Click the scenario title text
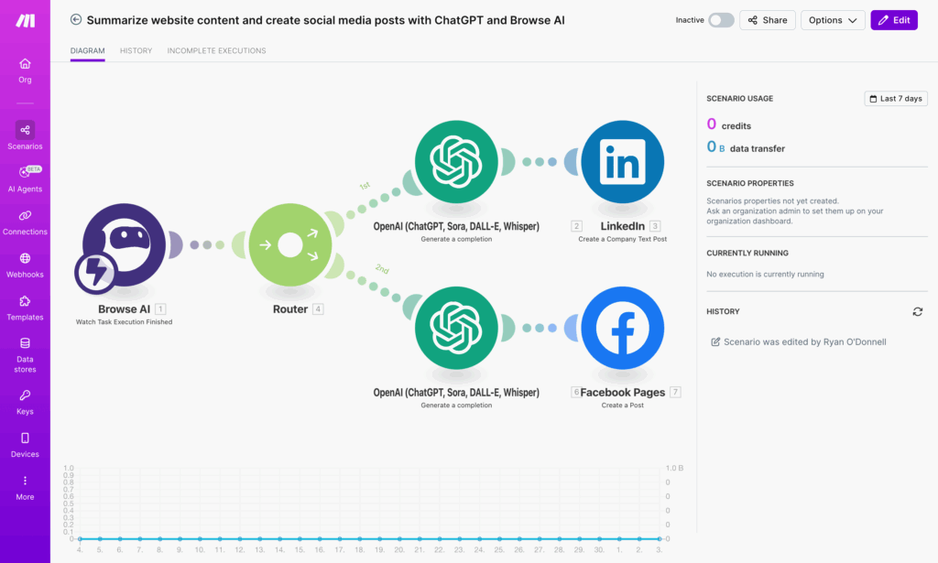The image size is (938, 563). [x=325, y=20]
